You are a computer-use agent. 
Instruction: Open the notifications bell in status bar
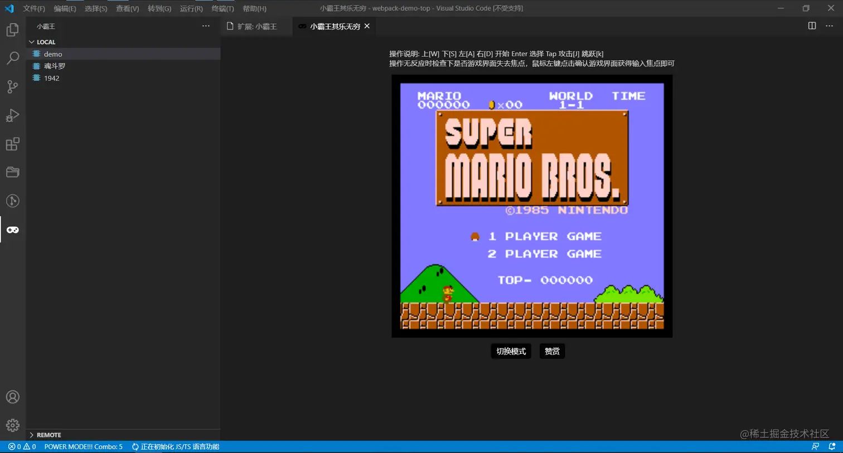[x=832, y=447]
